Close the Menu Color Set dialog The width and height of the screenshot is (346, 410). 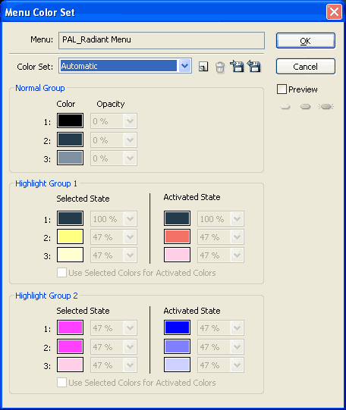click(334, 12)
